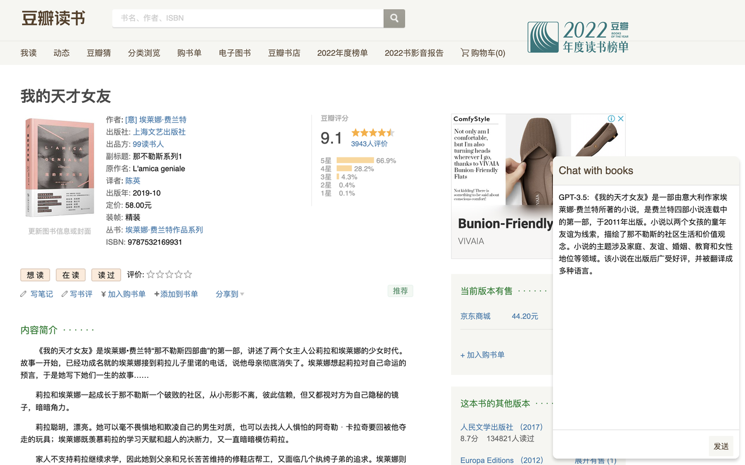Mark book as 在读

click(70, 275)
